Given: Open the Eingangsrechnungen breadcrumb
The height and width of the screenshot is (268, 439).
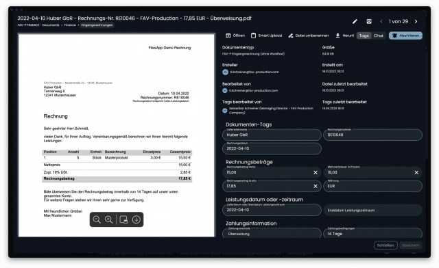Looking at the screenshot, I should (97, 25).
